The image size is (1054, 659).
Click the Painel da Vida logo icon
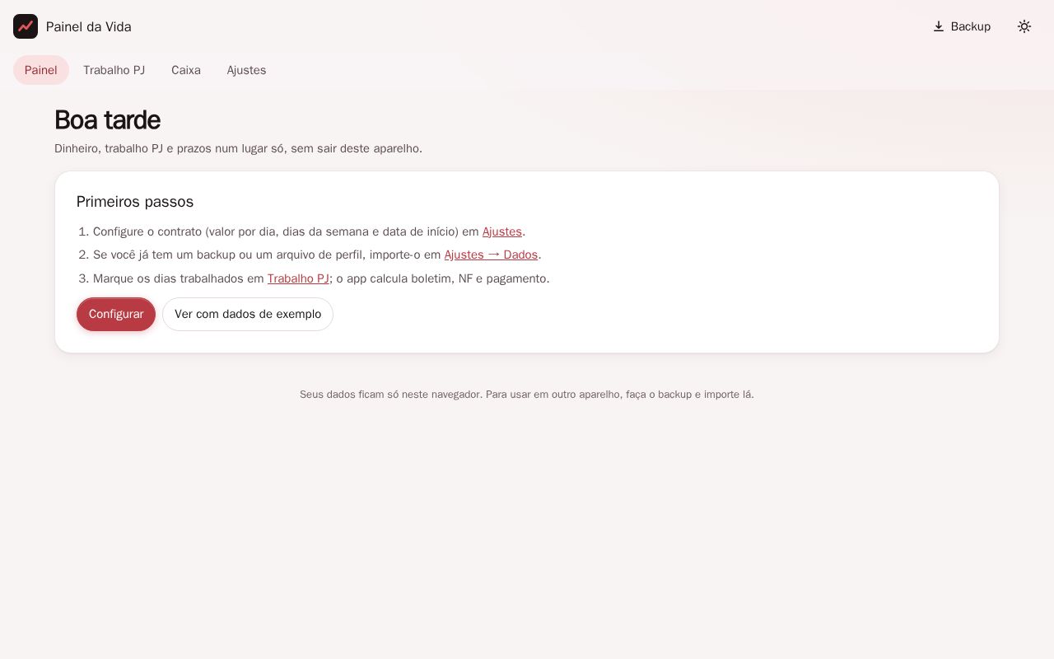26,26
